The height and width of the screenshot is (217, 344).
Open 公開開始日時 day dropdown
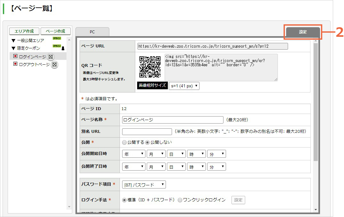(176, 154)
